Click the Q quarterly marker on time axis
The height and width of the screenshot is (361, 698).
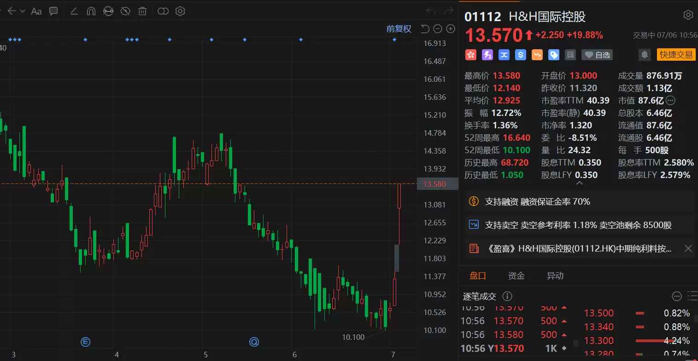(x=254, y=342)
